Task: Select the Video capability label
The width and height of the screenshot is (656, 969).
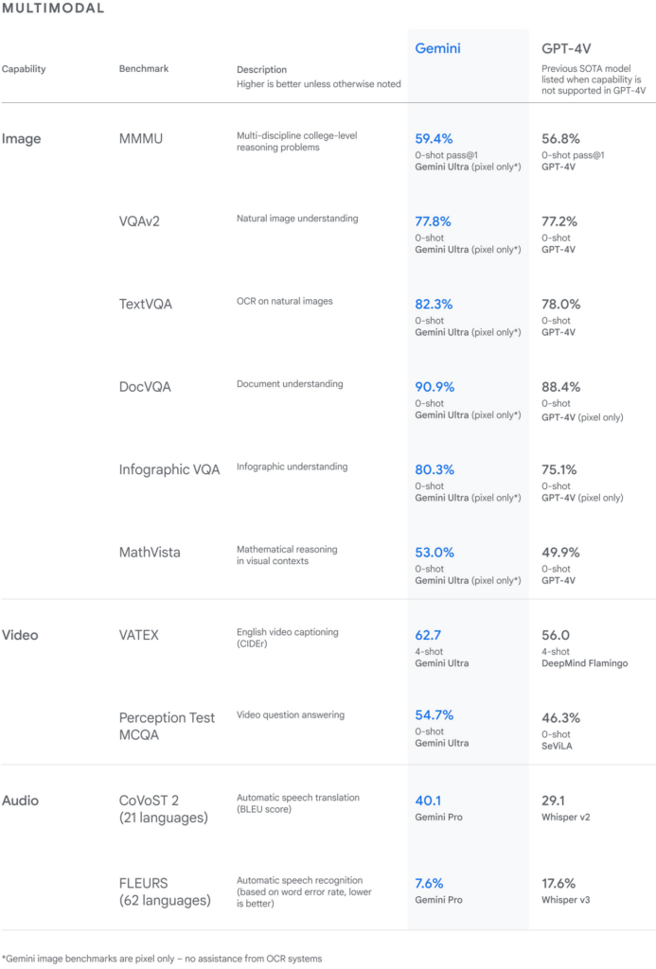Action: (x=21, y=635)
